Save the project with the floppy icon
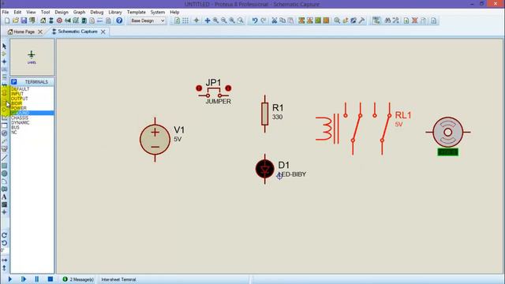This screenshot has width=505, height=284. 24,21
